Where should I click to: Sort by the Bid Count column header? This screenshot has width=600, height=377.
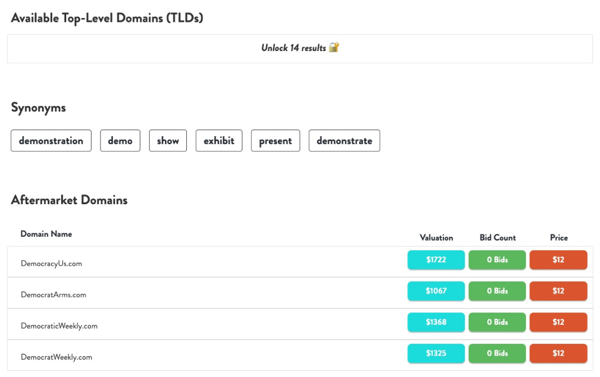coord(497,237)
